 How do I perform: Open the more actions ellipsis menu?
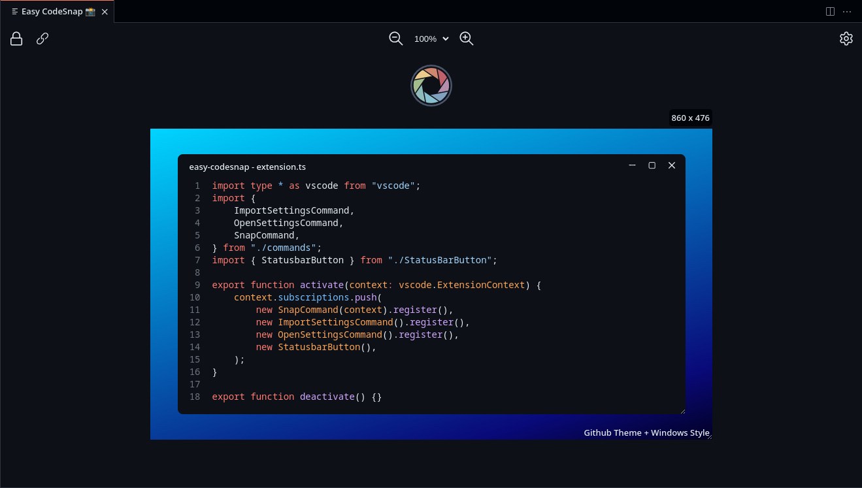tap(847, 11)
